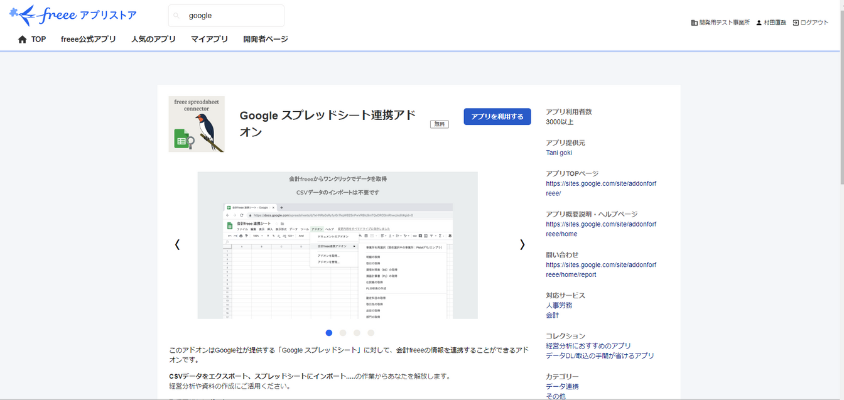Open the その他 category link
Image resolution: width=844 pixels, height=400 pixels.
point(556,396)
